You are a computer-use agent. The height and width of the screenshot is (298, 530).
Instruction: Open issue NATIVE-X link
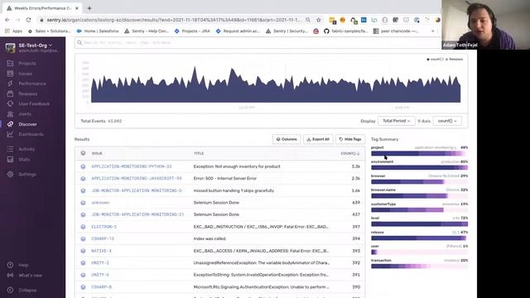pos(101,251)
